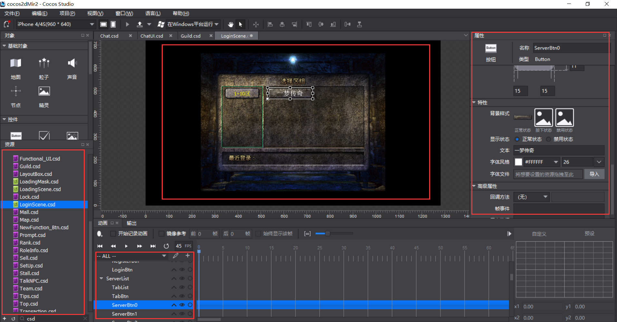
Task: Switch to the Chat.csd tab
Action: (x=109, y=36)
